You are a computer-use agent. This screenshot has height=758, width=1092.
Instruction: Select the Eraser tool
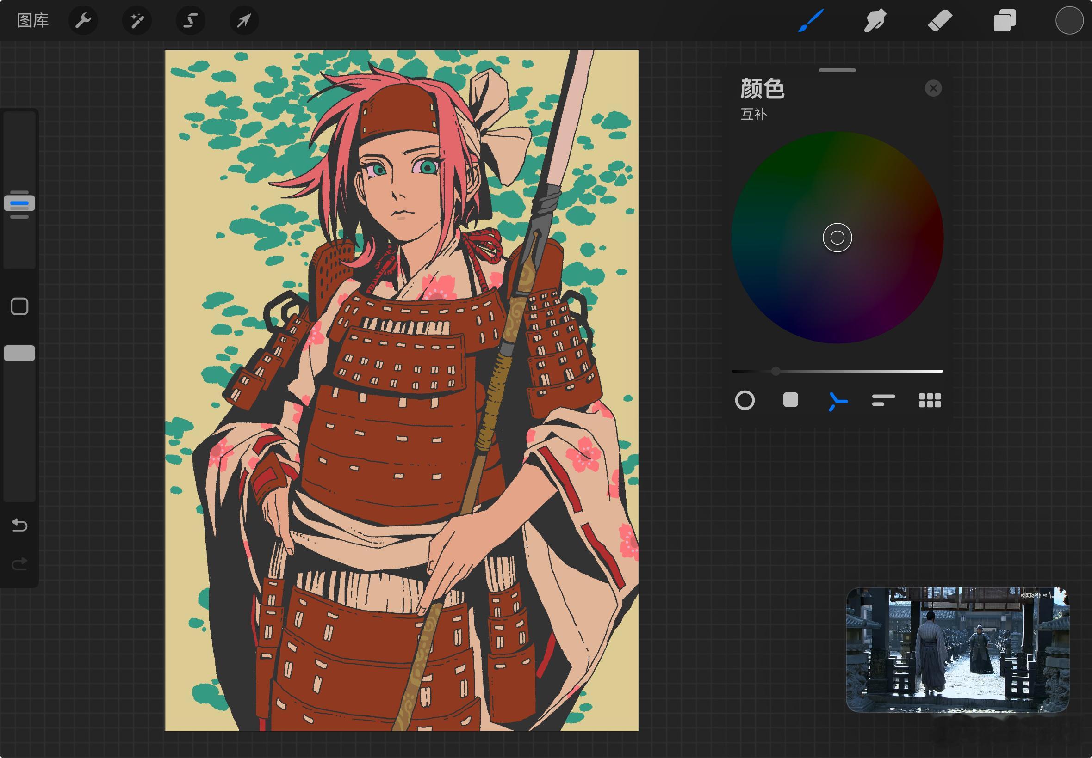(x=940, y=20)
